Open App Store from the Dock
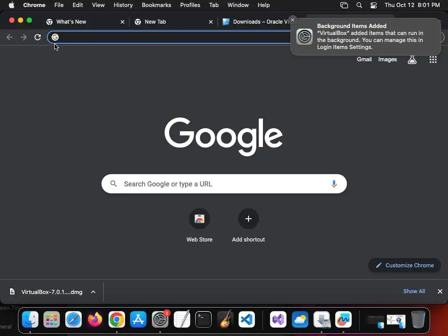 coord(138,319)
